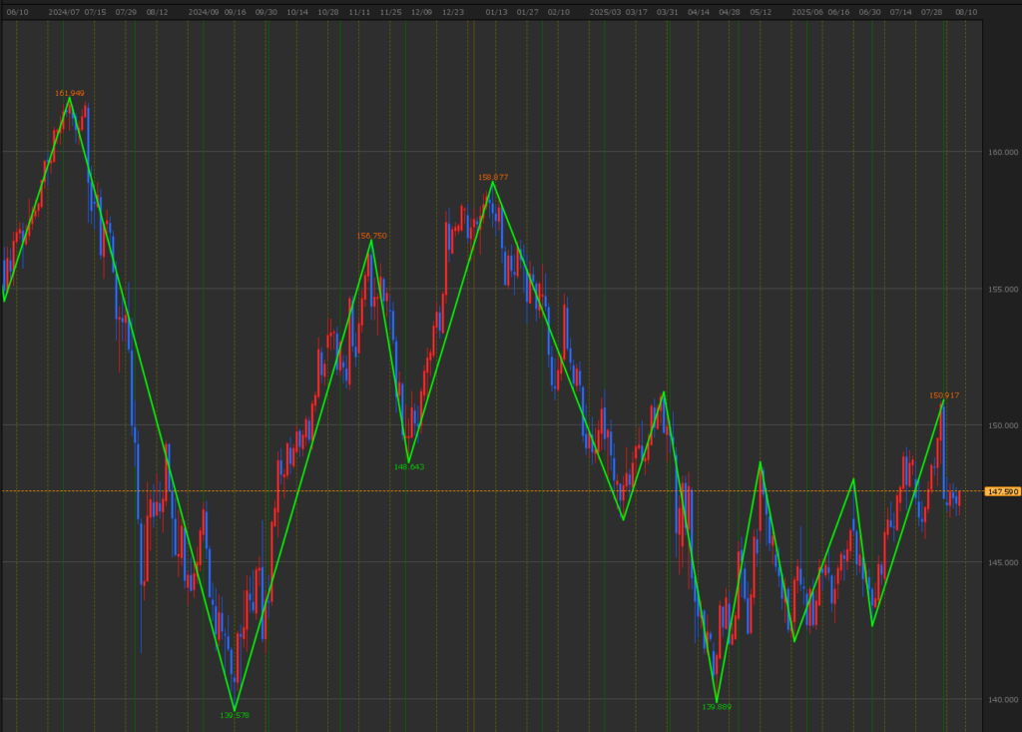The width and height of the screenshot is (1022, 732).
Task: Select the 2025/06 date label
Action: coord(806,12)
